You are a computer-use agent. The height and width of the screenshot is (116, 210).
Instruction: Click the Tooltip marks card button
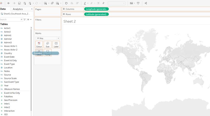[47, 53]
